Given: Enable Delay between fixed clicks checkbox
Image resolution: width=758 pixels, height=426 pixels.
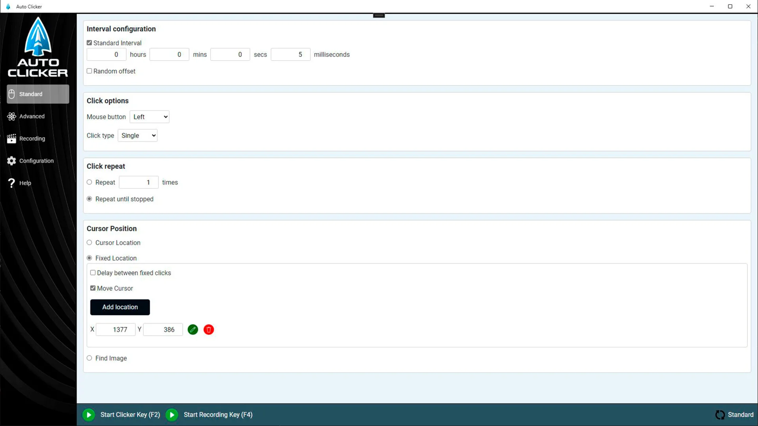Looking at the screenshot, I should coord(93,273).
